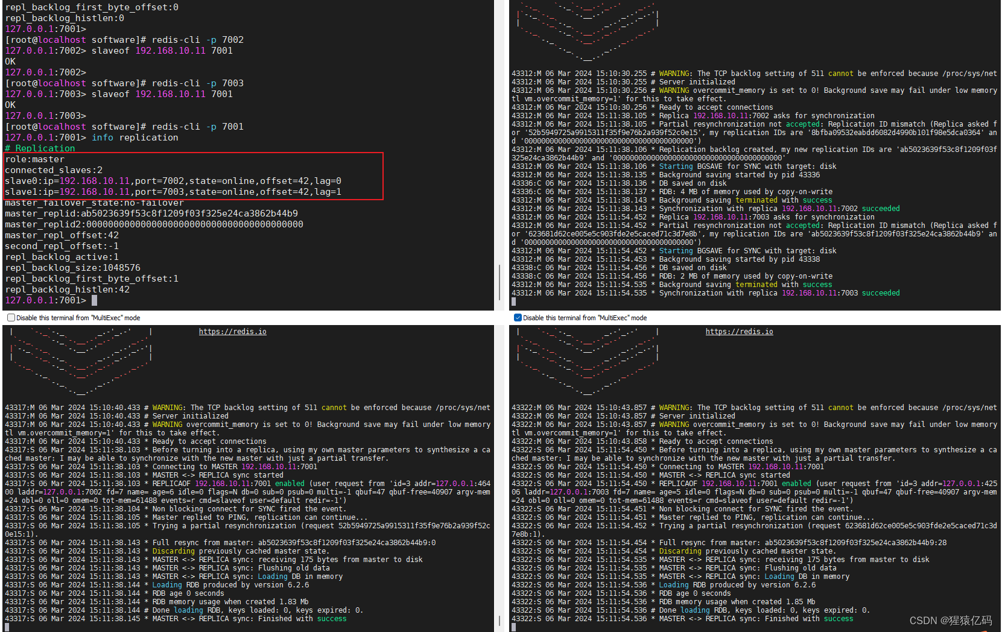
Task: Select the slave1 entry with port=7003
Action: click(x=173, y=192)
